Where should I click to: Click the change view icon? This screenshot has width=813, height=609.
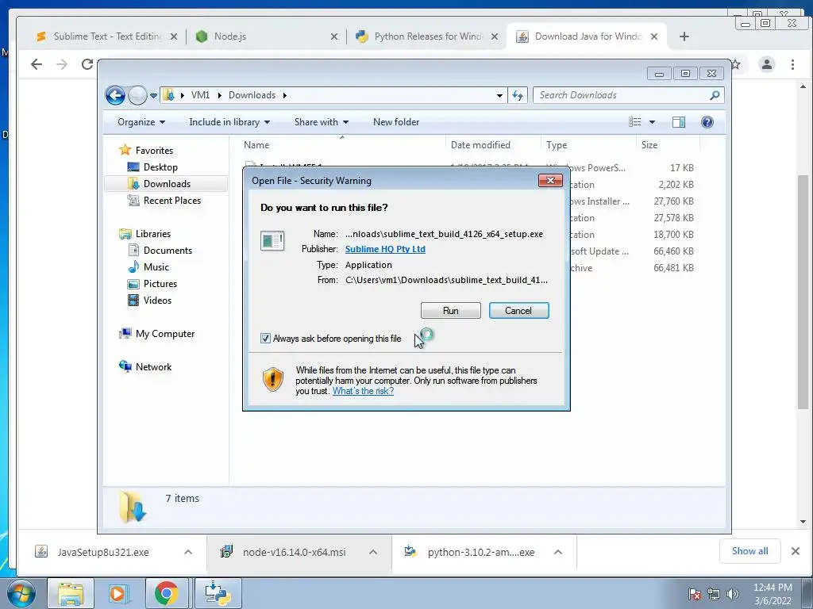(x=634, y=122)
